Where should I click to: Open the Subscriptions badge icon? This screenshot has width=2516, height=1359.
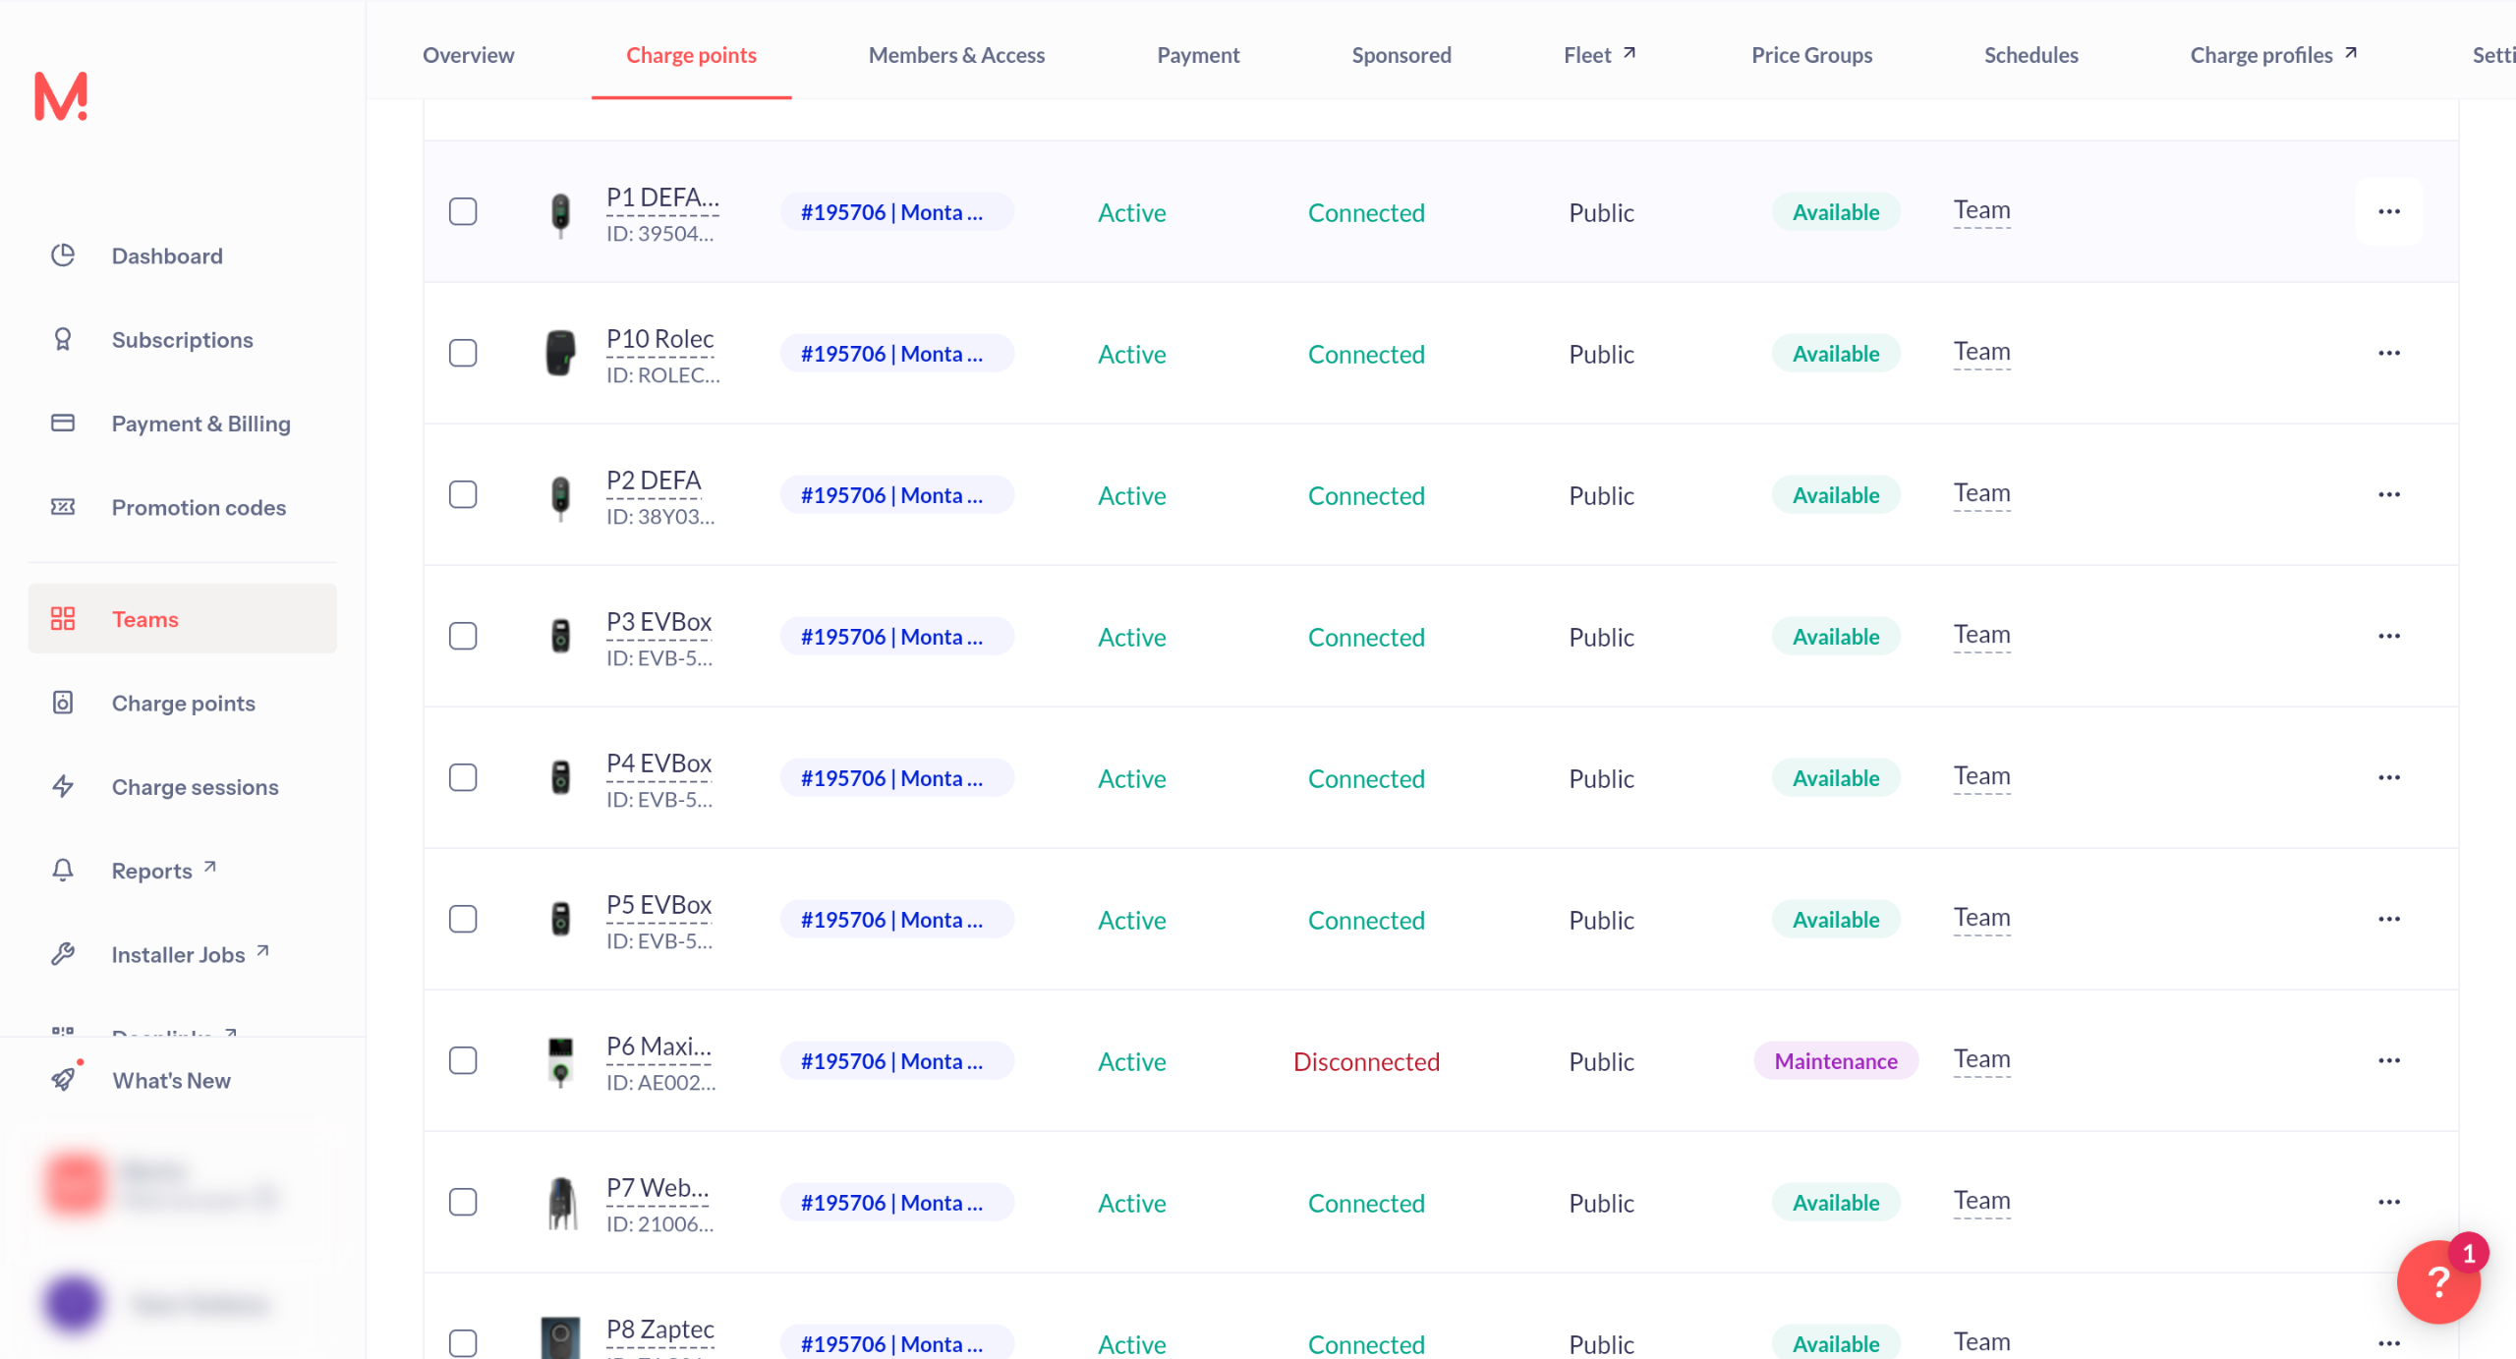63,340
